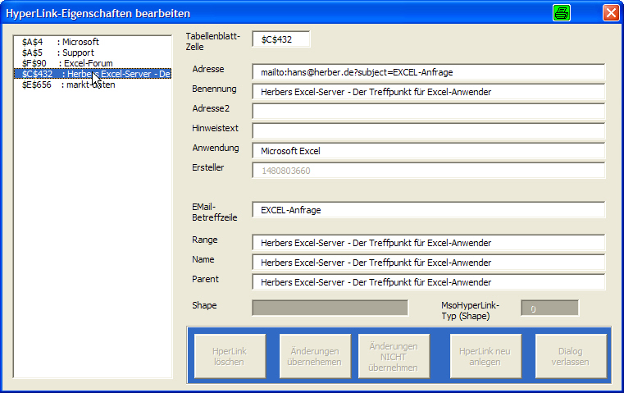624x393 pixels.
Task: Click into the Adresse mailto field
Action: point(428,72)
